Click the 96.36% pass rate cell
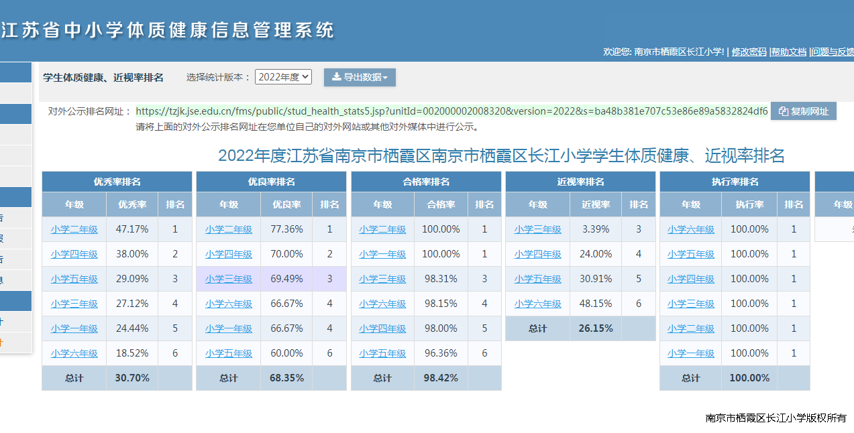 pos(441,353)
